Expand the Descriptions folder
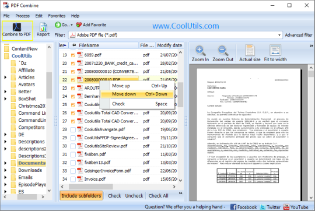Viewport: 315px width, 211px height. [5, 142]
